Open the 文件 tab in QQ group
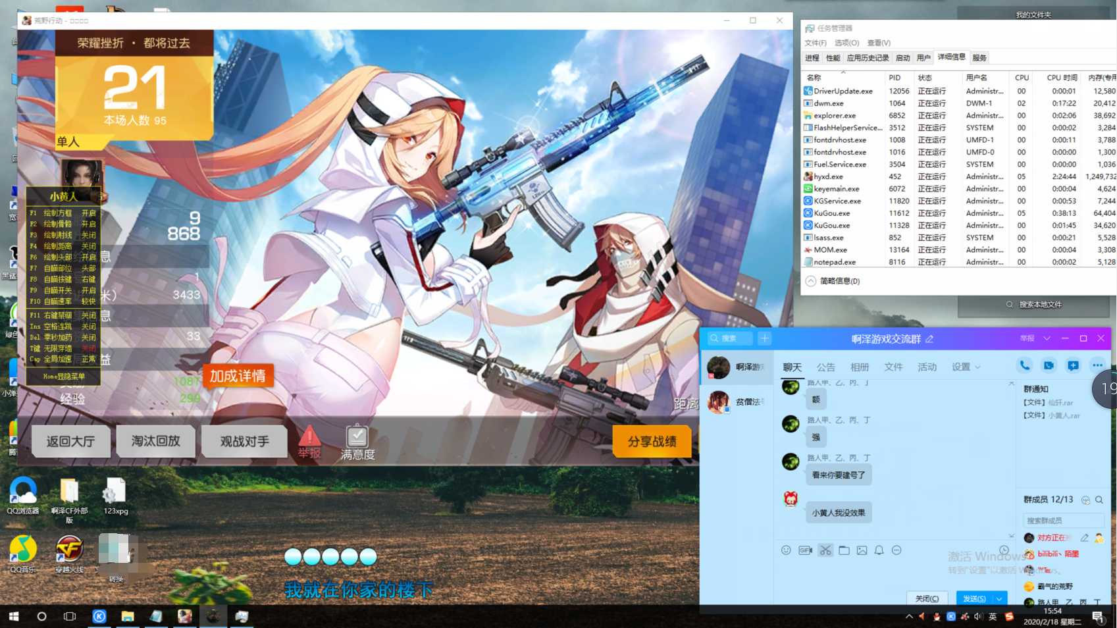 click(x=893, y=367)
